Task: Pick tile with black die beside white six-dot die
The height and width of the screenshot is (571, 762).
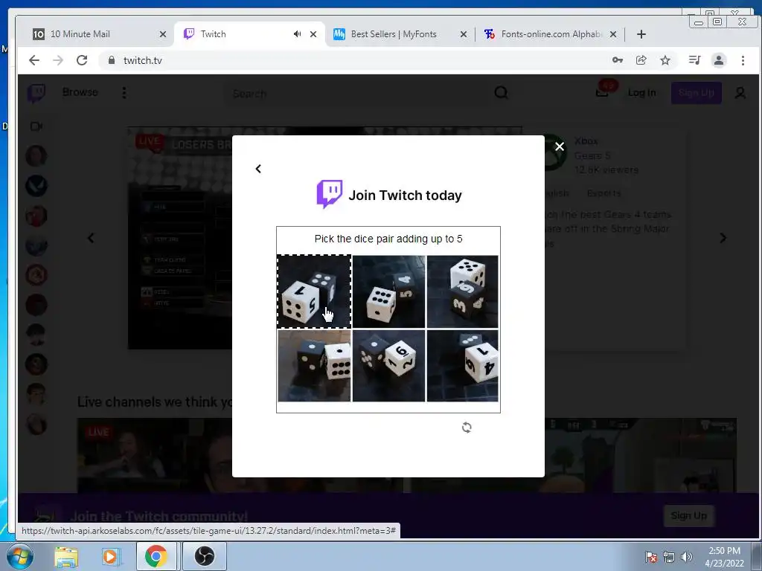Action: click(x=314, y=366)
